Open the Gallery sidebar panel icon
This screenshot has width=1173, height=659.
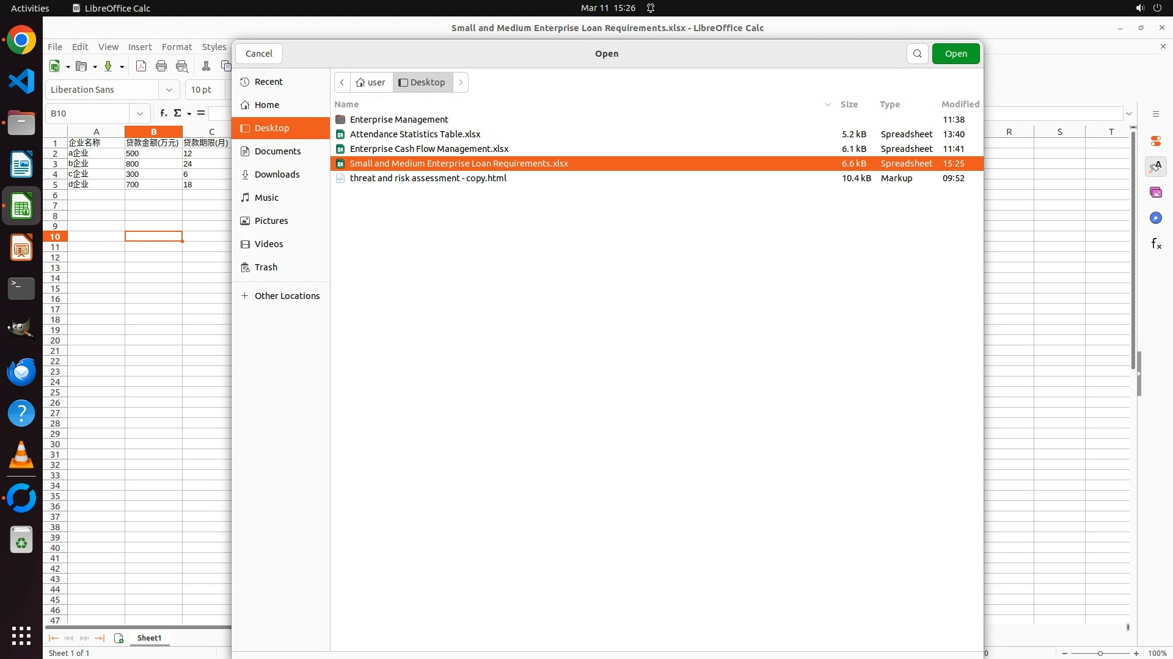pos(1155,193)
